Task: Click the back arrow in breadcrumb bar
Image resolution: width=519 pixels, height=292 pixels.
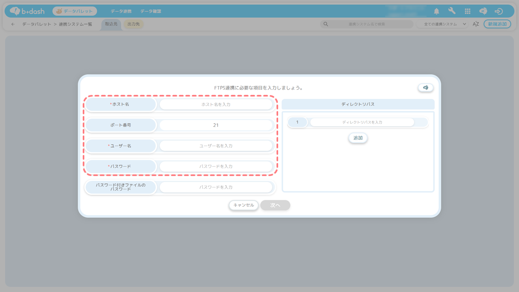Action: (13, 24)
